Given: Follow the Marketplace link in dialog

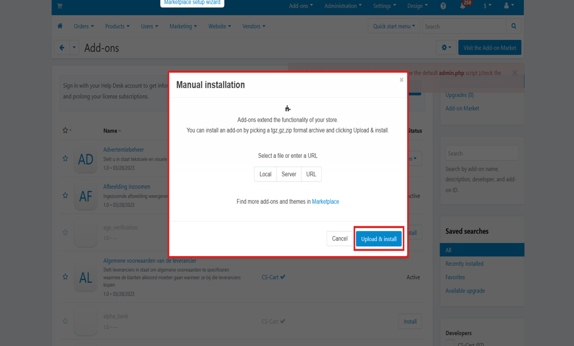Looking at the screenshot, I should (325, 202).
